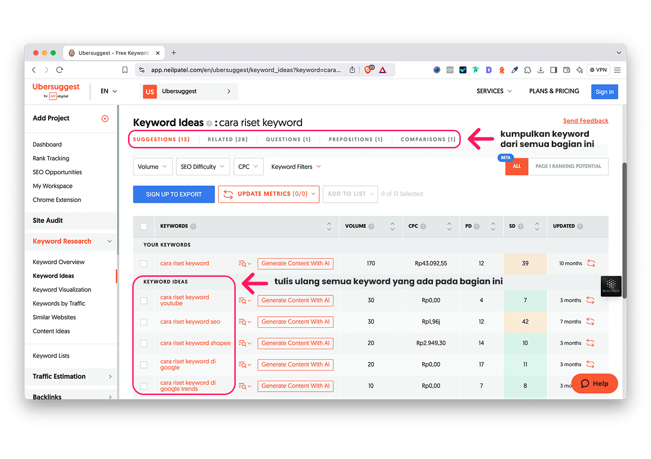Click the SIGN UP TO EXPORT button
Screen dimensions: 651x459
[174, 194]
